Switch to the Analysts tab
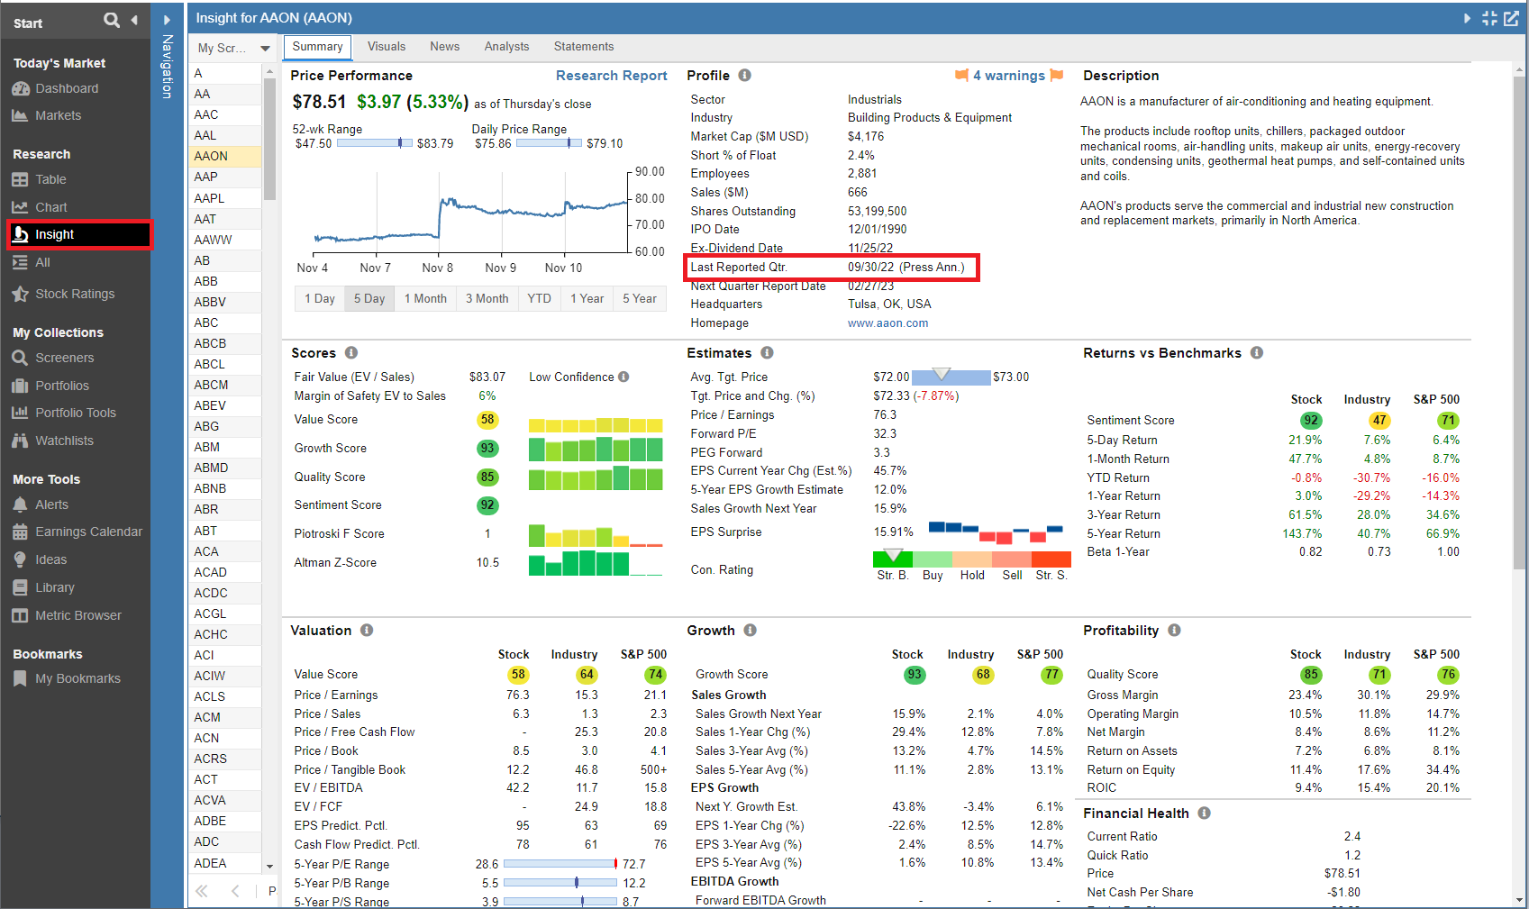Viewport: 1529px width, 909px height. tap(507, 47)
